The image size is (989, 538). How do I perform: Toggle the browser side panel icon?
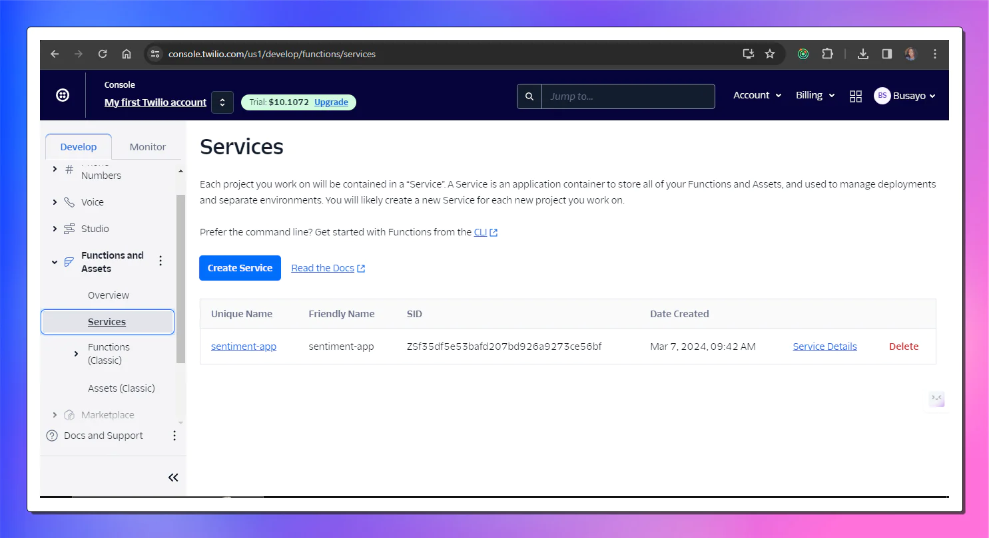pos(886,54)
